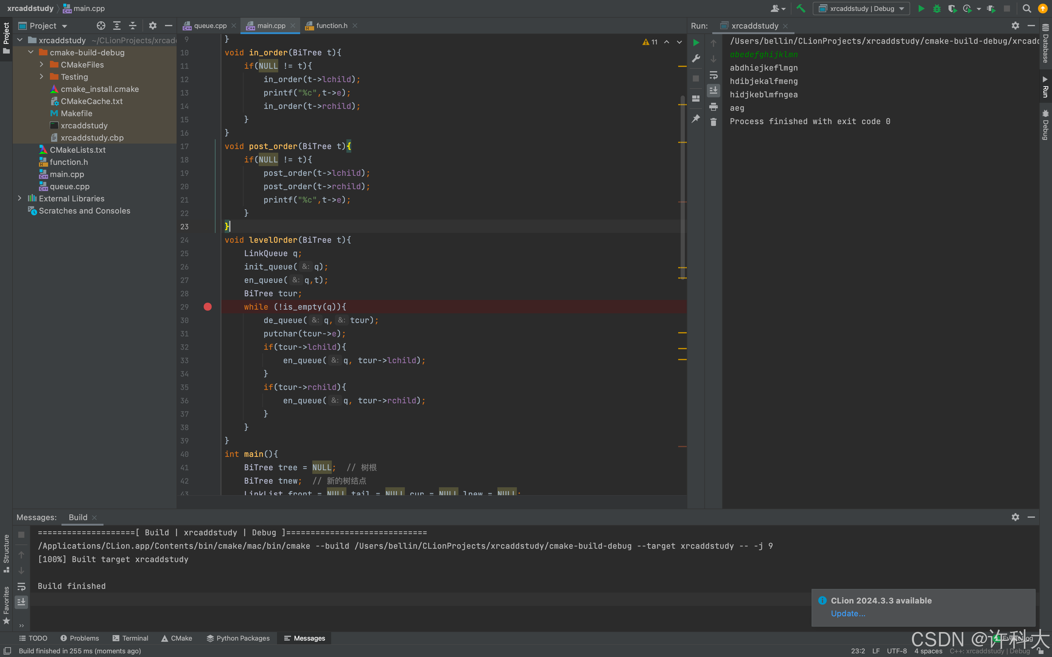Toggle scroll to end in the Run panel
Image resolution: width=1052 pixels, height=657 pixels.
click(714, 90)
